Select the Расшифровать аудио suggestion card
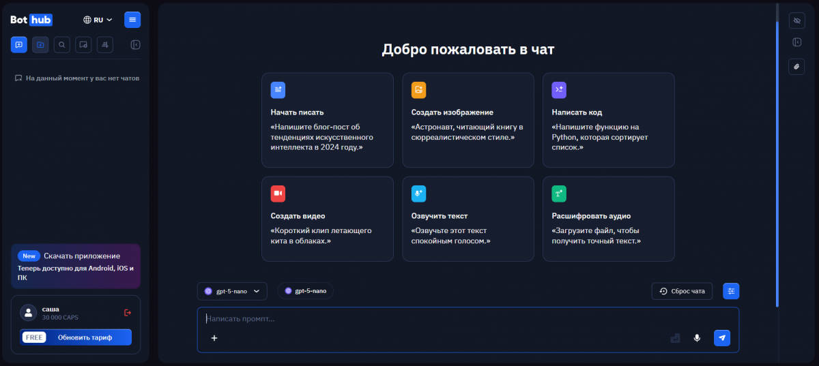This screenshot has height=366, width=819. 609,219
